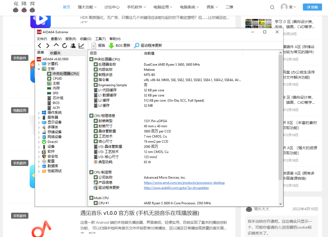
Task: Click the scrollbar down arrow in AIDA64
Action: [281, 204]
